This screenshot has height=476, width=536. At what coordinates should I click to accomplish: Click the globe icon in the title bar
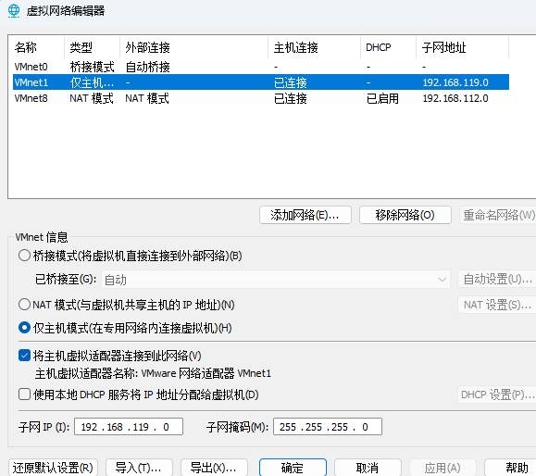coord(14,10)
